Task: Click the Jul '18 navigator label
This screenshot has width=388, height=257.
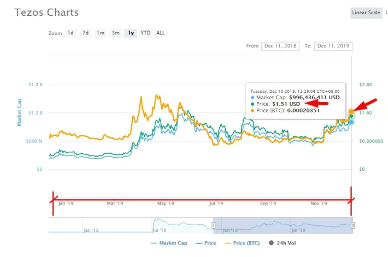Action: (159, 230)
